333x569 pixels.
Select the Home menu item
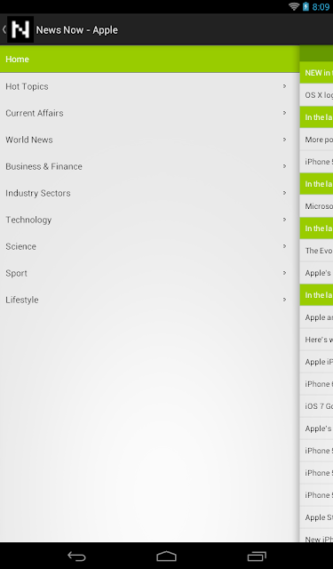coord(150,59)
